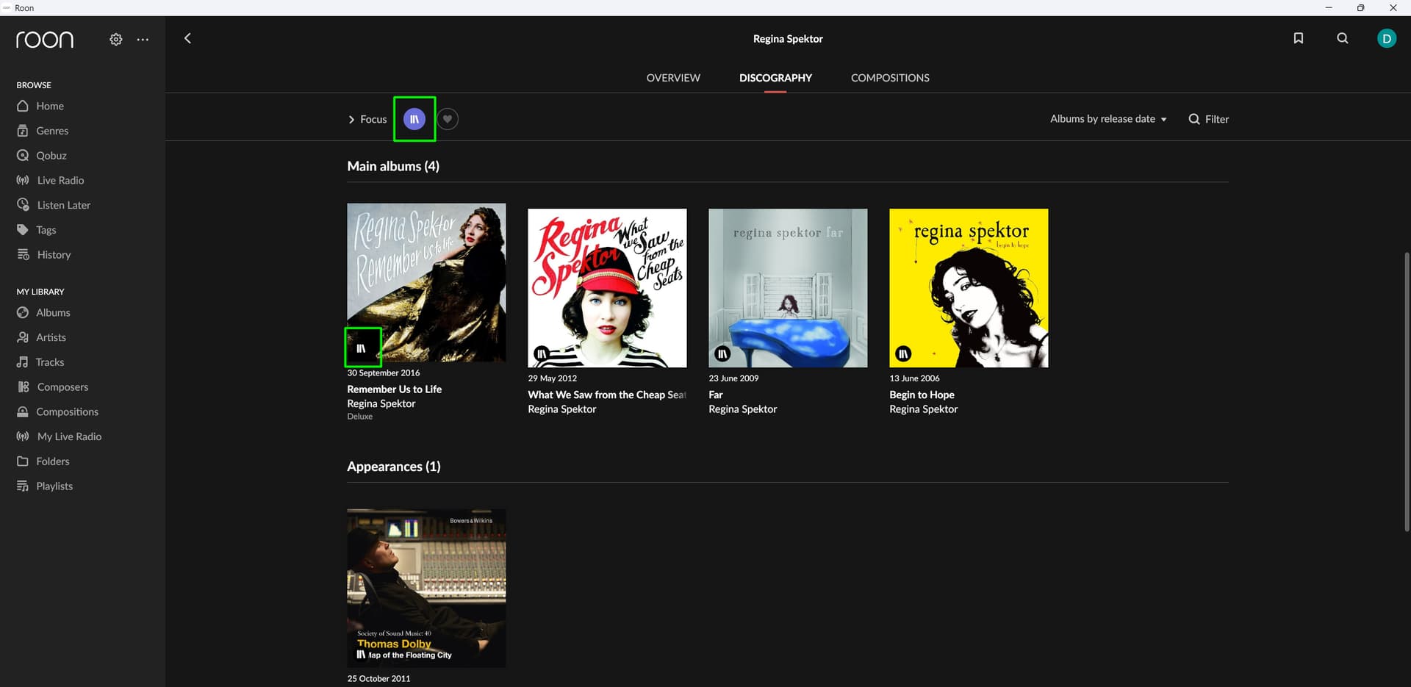Expand the Focus options
The height and width of the screenshot is (687, 1411).
(367, 119)
